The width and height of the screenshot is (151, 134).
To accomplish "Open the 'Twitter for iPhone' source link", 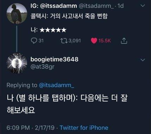I will (84, 128).
